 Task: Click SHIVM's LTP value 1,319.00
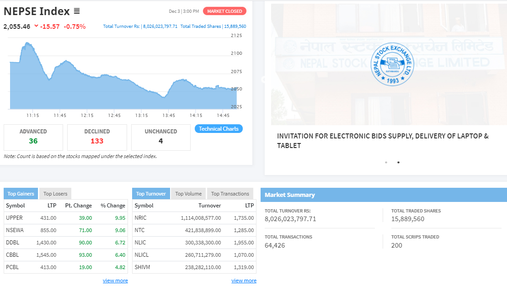point(244,267)
